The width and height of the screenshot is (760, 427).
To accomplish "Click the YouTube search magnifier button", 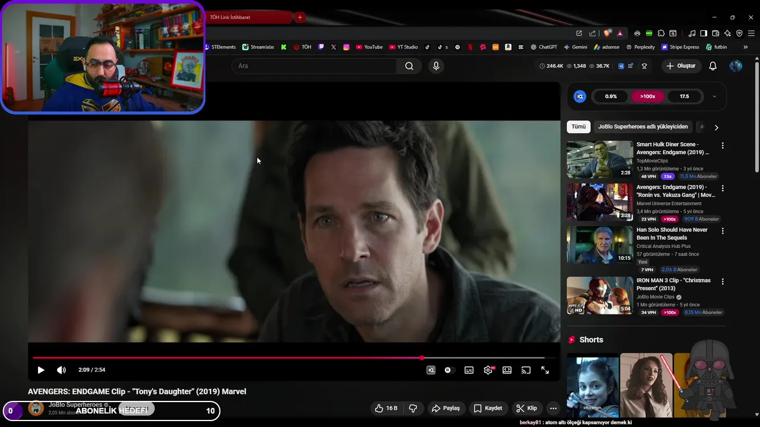I will click(409, 66).
